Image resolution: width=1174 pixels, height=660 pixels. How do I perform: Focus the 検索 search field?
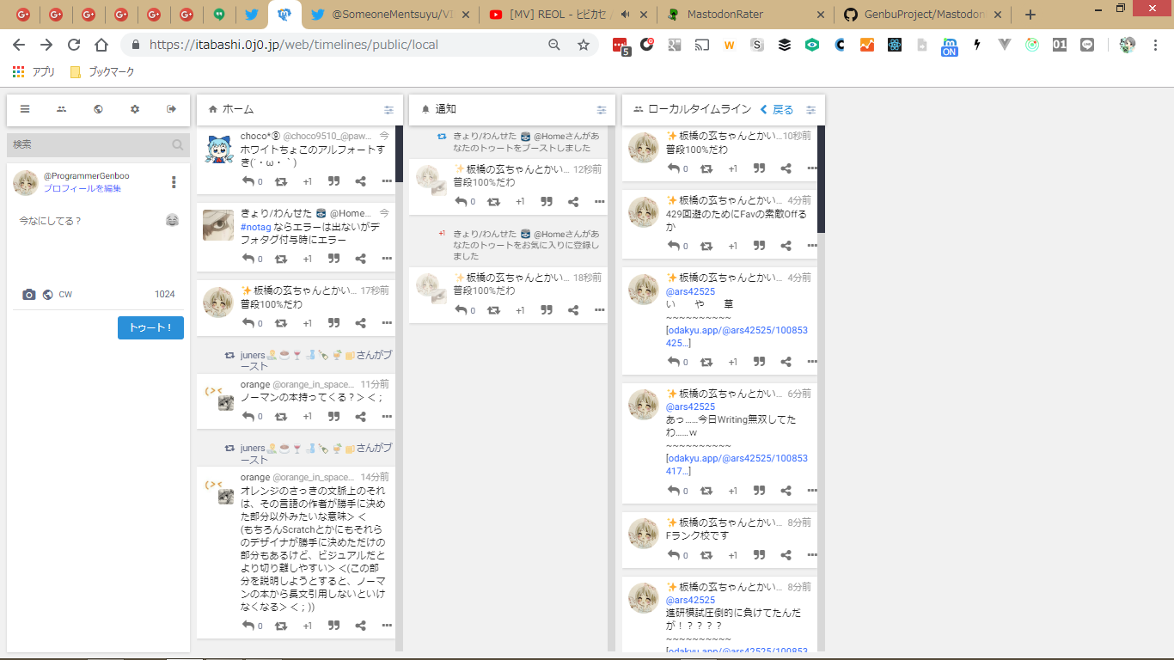click(x=90, y=145)
